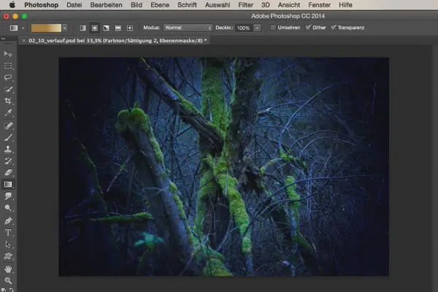Open the gradient picker dropdown arrow
Viewport: 438px width, 292px height.
[65, 28]
